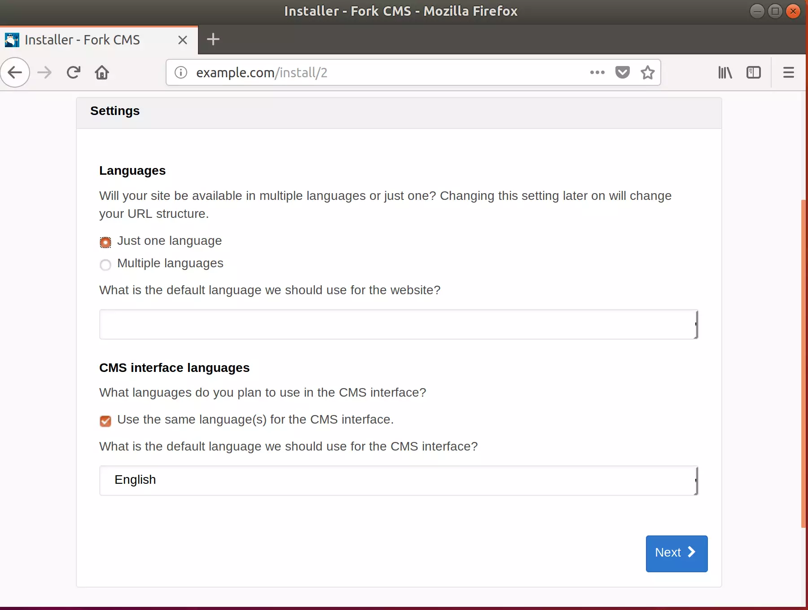Click the 'Settings' panel header
The height and width of the screenshot is (610, 808).
click(399, 113)
